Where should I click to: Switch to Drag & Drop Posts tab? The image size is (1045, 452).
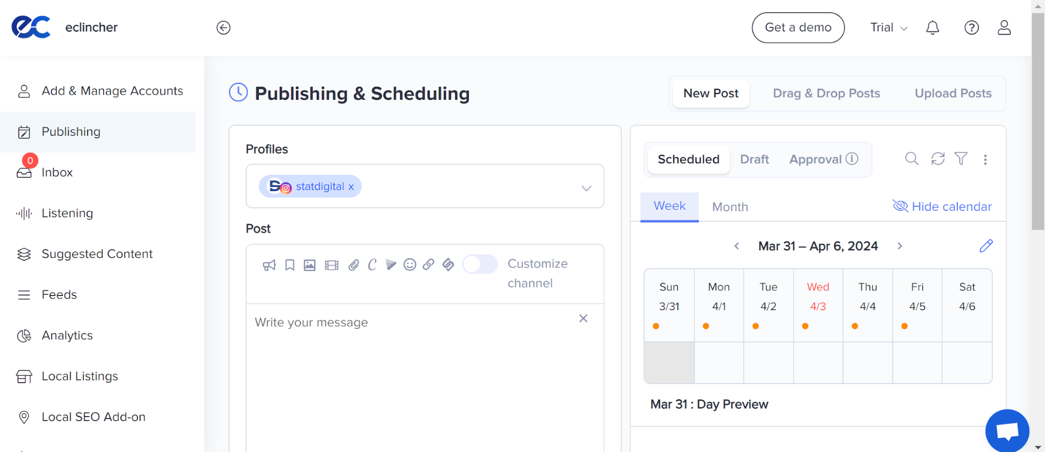[x=826, y=93]
